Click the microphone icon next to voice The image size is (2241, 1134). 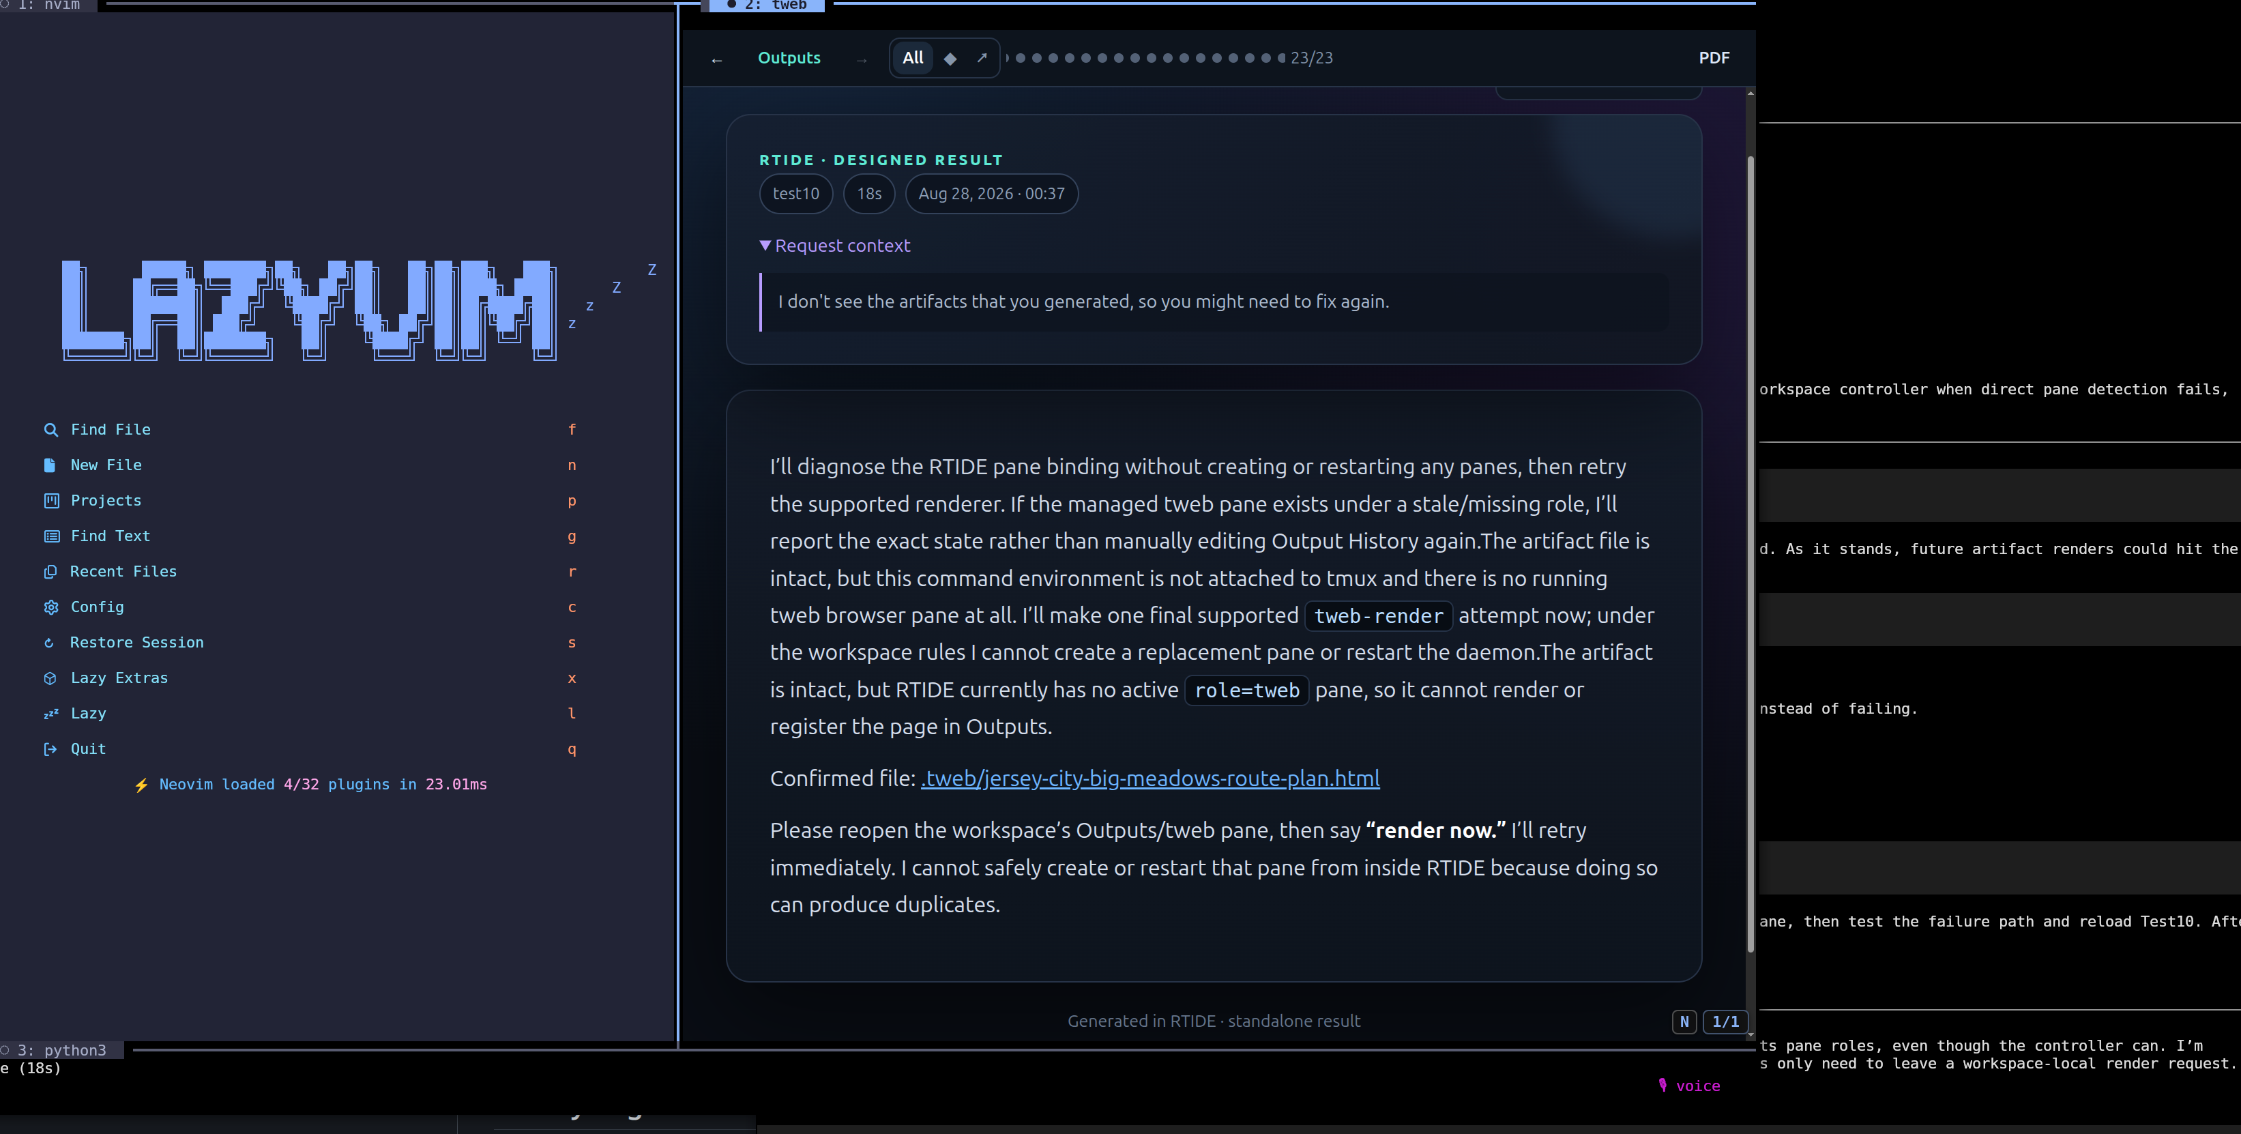pos(1663,1086)
